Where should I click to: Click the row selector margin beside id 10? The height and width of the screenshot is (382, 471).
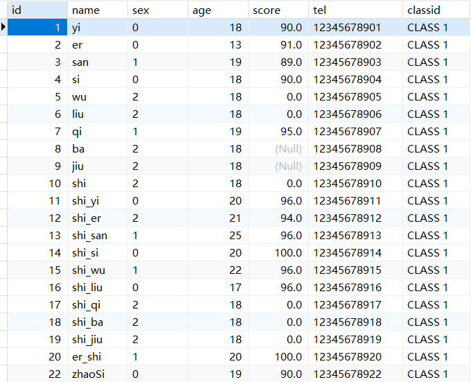3,183
